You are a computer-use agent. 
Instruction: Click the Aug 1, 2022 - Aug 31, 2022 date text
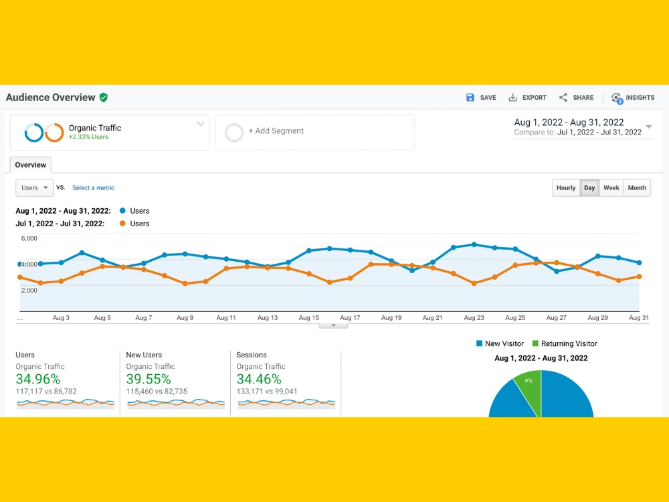pos(569,122)
